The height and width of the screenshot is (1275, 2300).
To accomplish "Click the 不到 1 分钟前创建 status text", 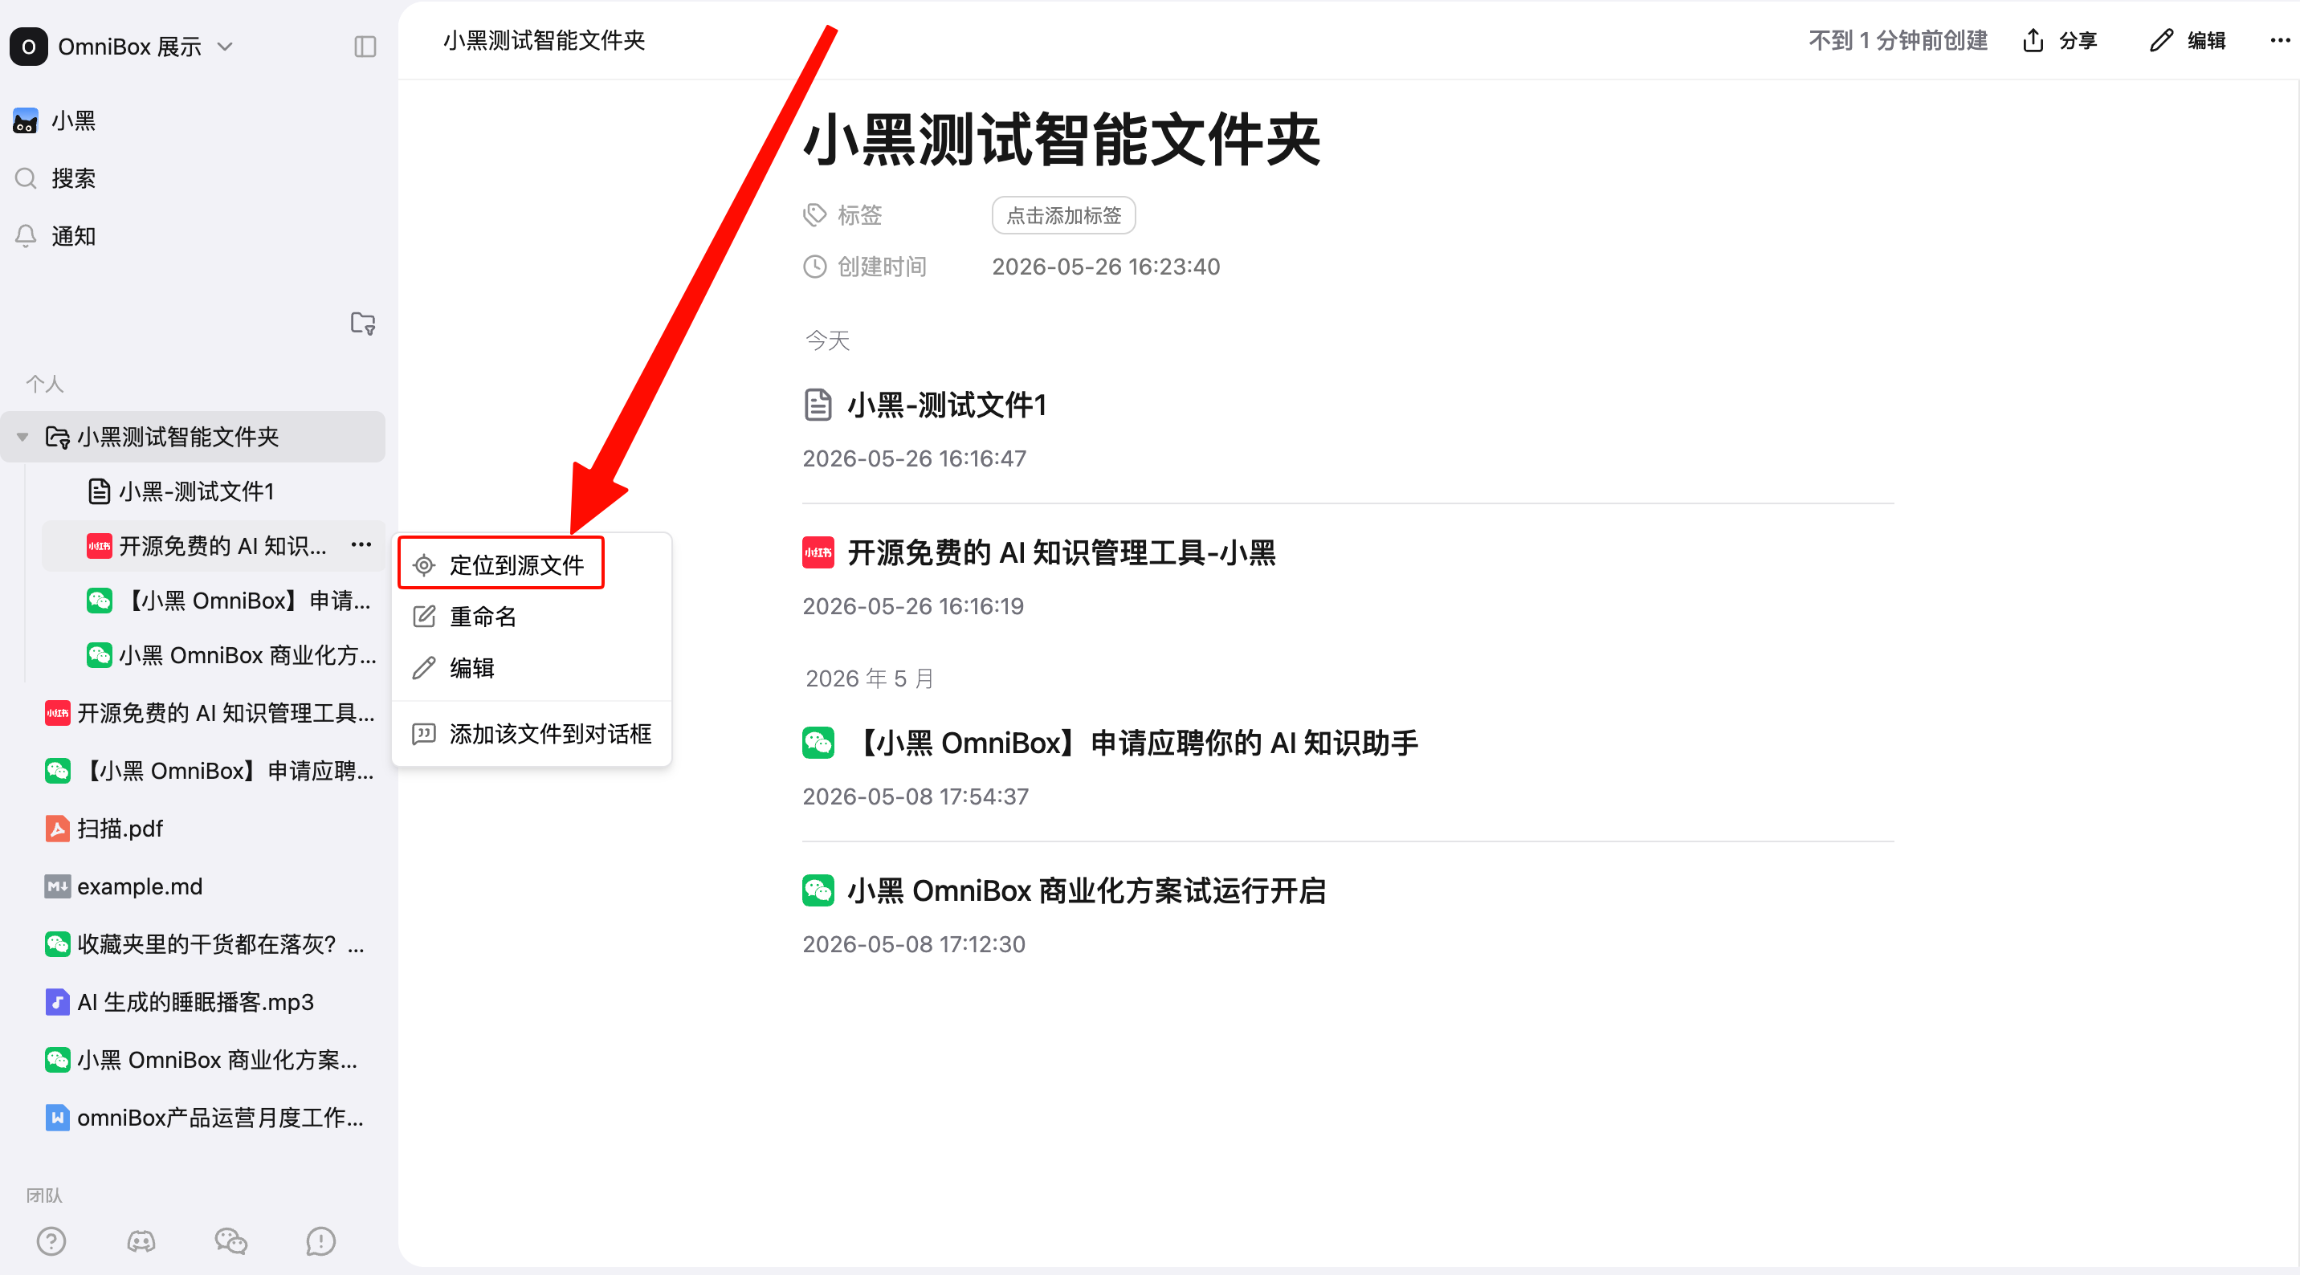I will point(1898,40).
